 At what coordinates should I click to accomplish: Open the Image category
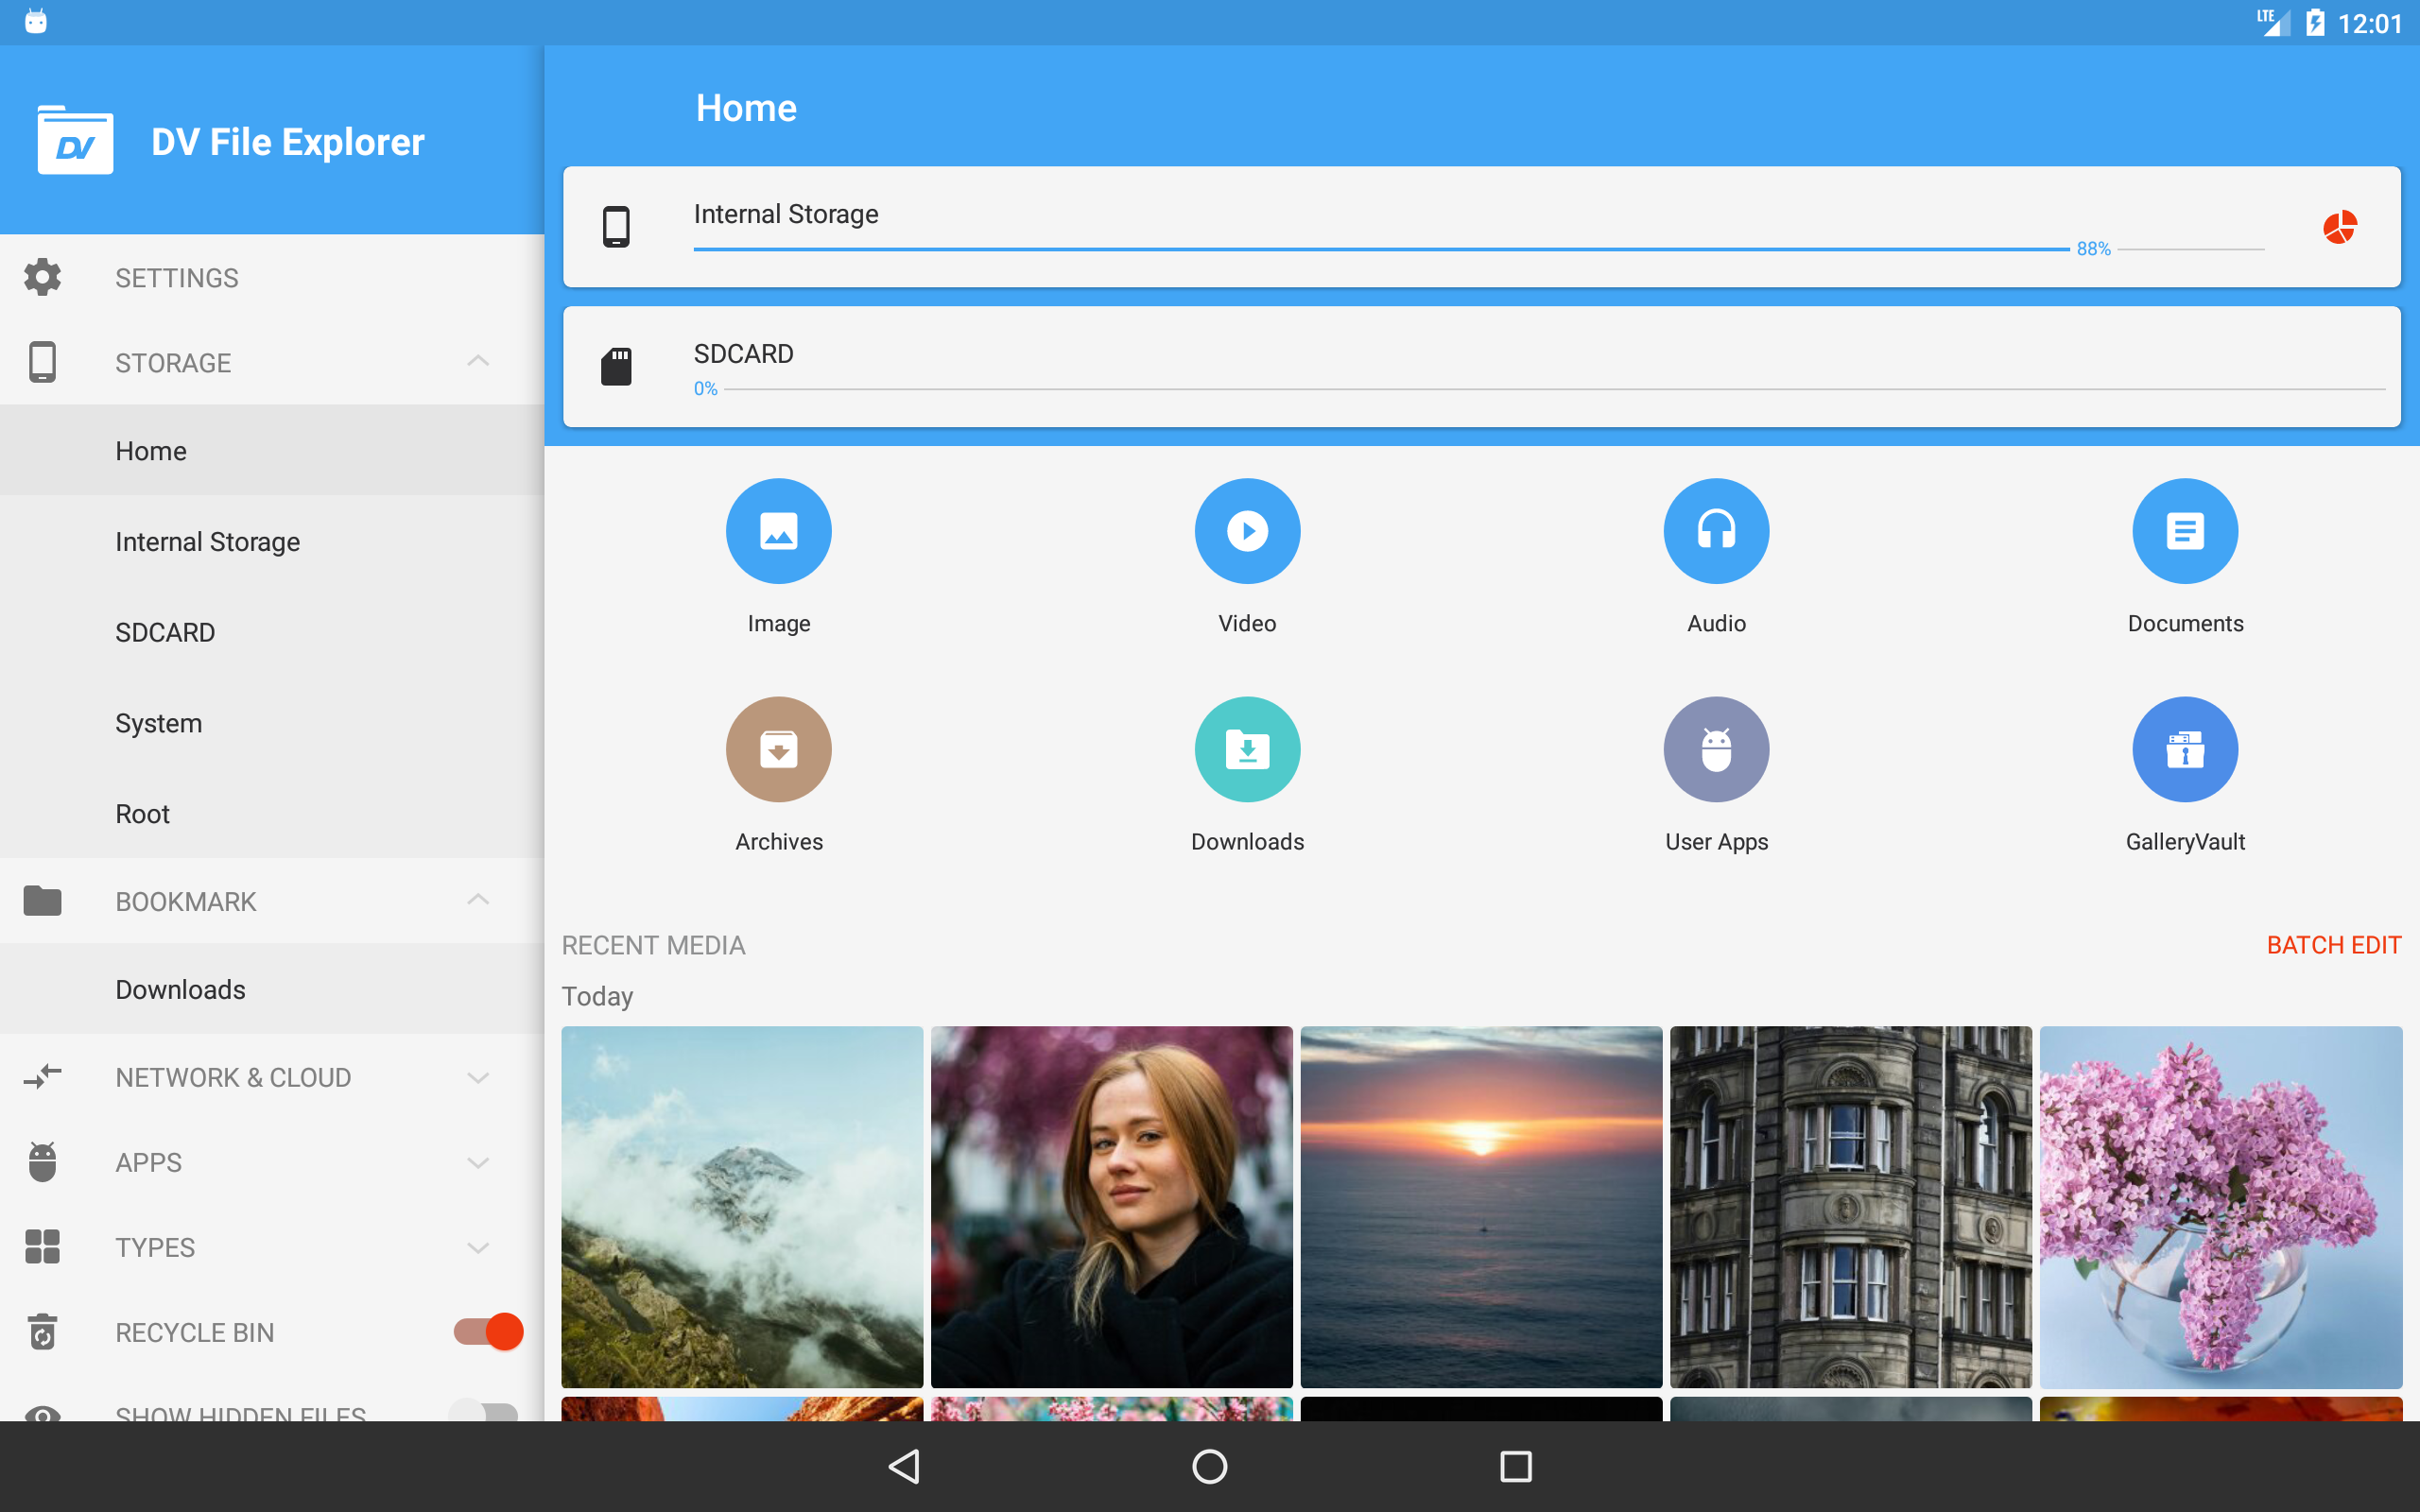pyautogui.click(x=778, y=531)
